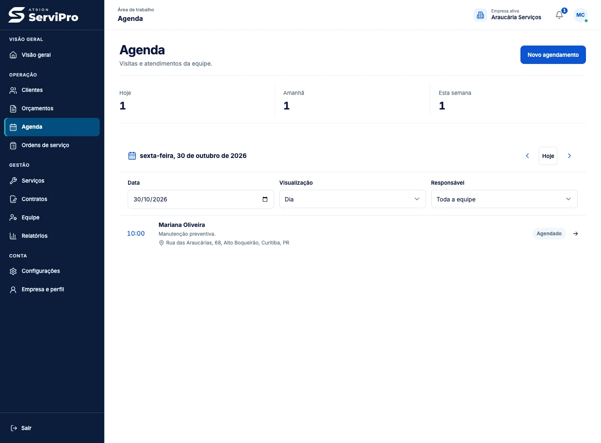
Task: Click the Hoje button
Action: (x=548, y=156)
